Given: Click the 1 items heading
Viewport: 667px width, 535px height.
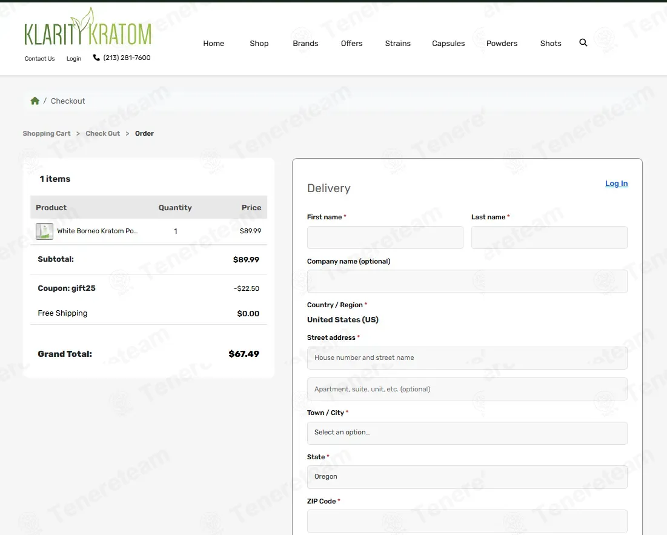Looking at the screenshot, I should click(x=55, y=179).
